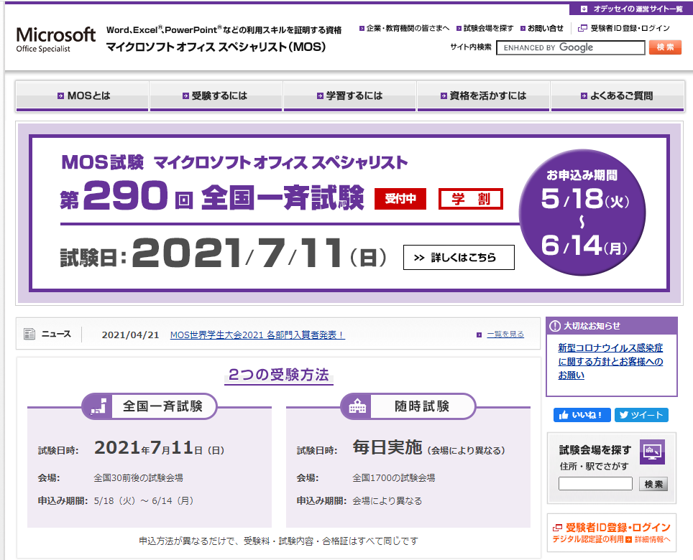Screen dimensions: 693x560
Task: Click the Facebook いいね！ button
Action: pyautogui.click(x=582, y=415)
